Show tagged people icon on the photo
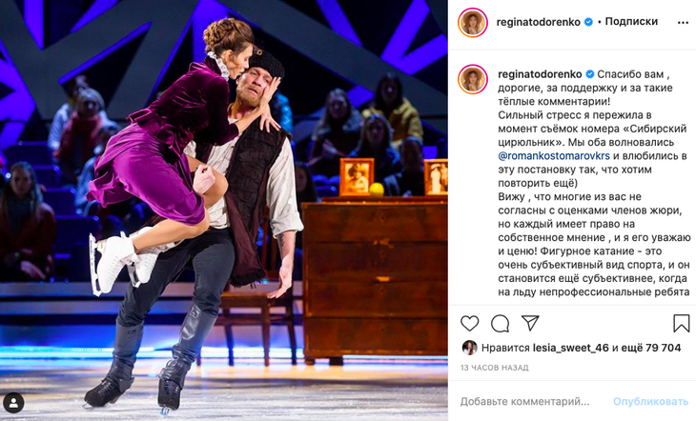Viewport: 696px width, 421px height. [13, 403]
